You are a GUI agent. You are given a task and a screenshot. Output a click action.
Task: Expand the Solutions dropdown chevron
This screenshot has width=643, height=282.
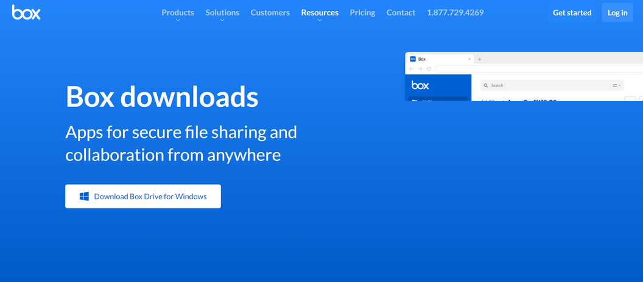point(222,20)
